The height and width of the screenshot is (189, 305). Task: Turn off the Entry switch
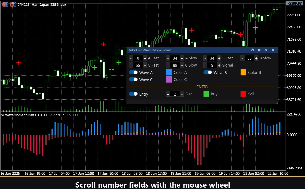[x=133, y=94]
